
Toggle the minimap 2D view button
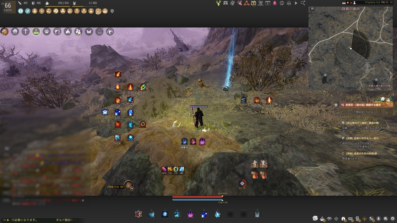point(312,9)
